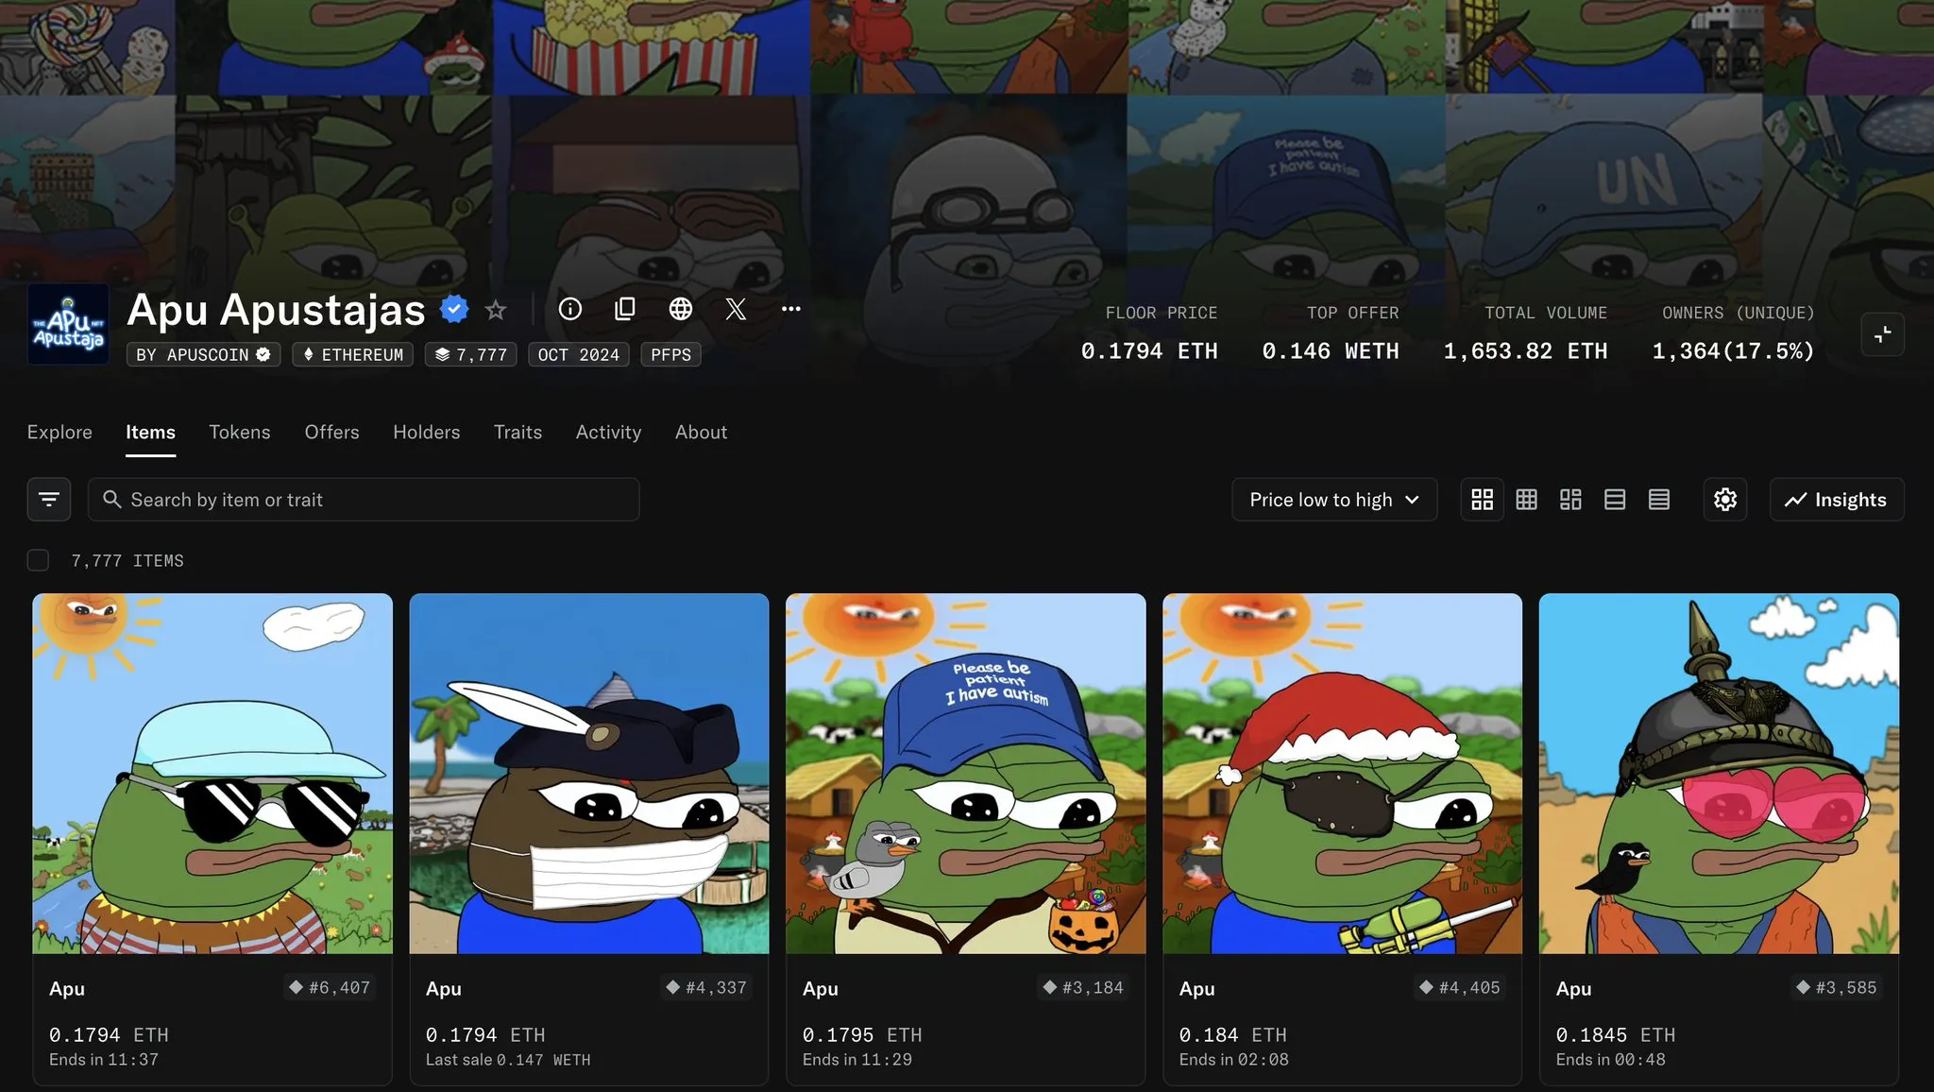Click the 0.184 ETH price
The height and width of the screenshot is (1092, 1934).
coord(1232,1035)
